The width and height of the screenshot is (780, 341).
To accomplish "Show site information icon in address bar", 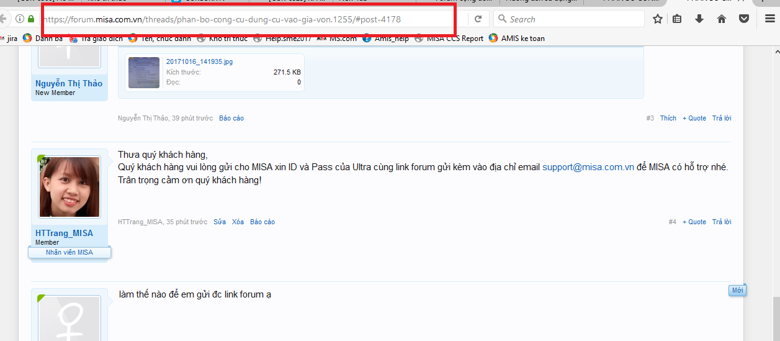I will click(x=20, y=19).
